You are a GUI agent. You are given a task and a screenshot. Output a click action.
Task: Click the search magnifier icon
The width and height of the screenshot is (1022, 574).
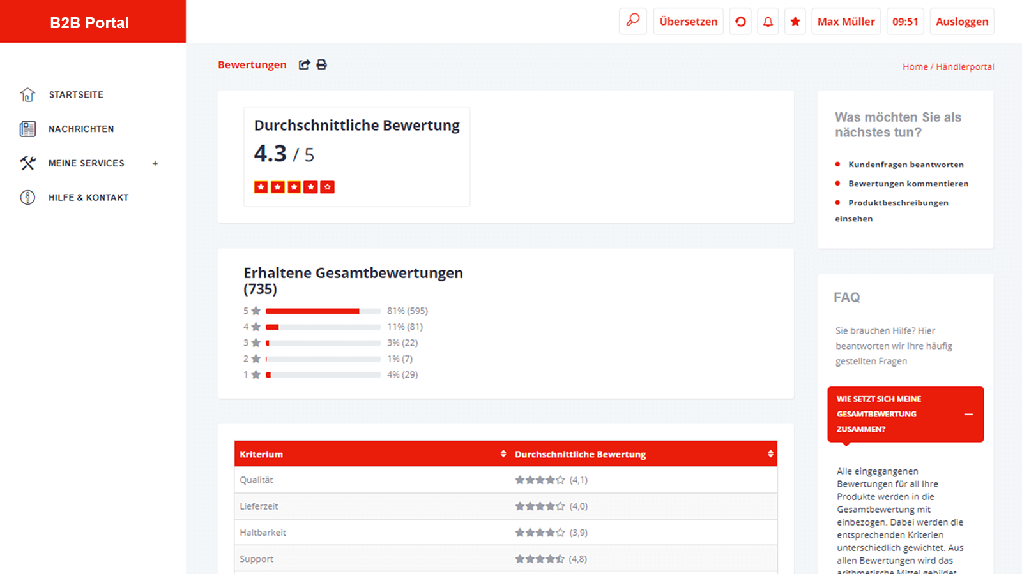(632, 21)
